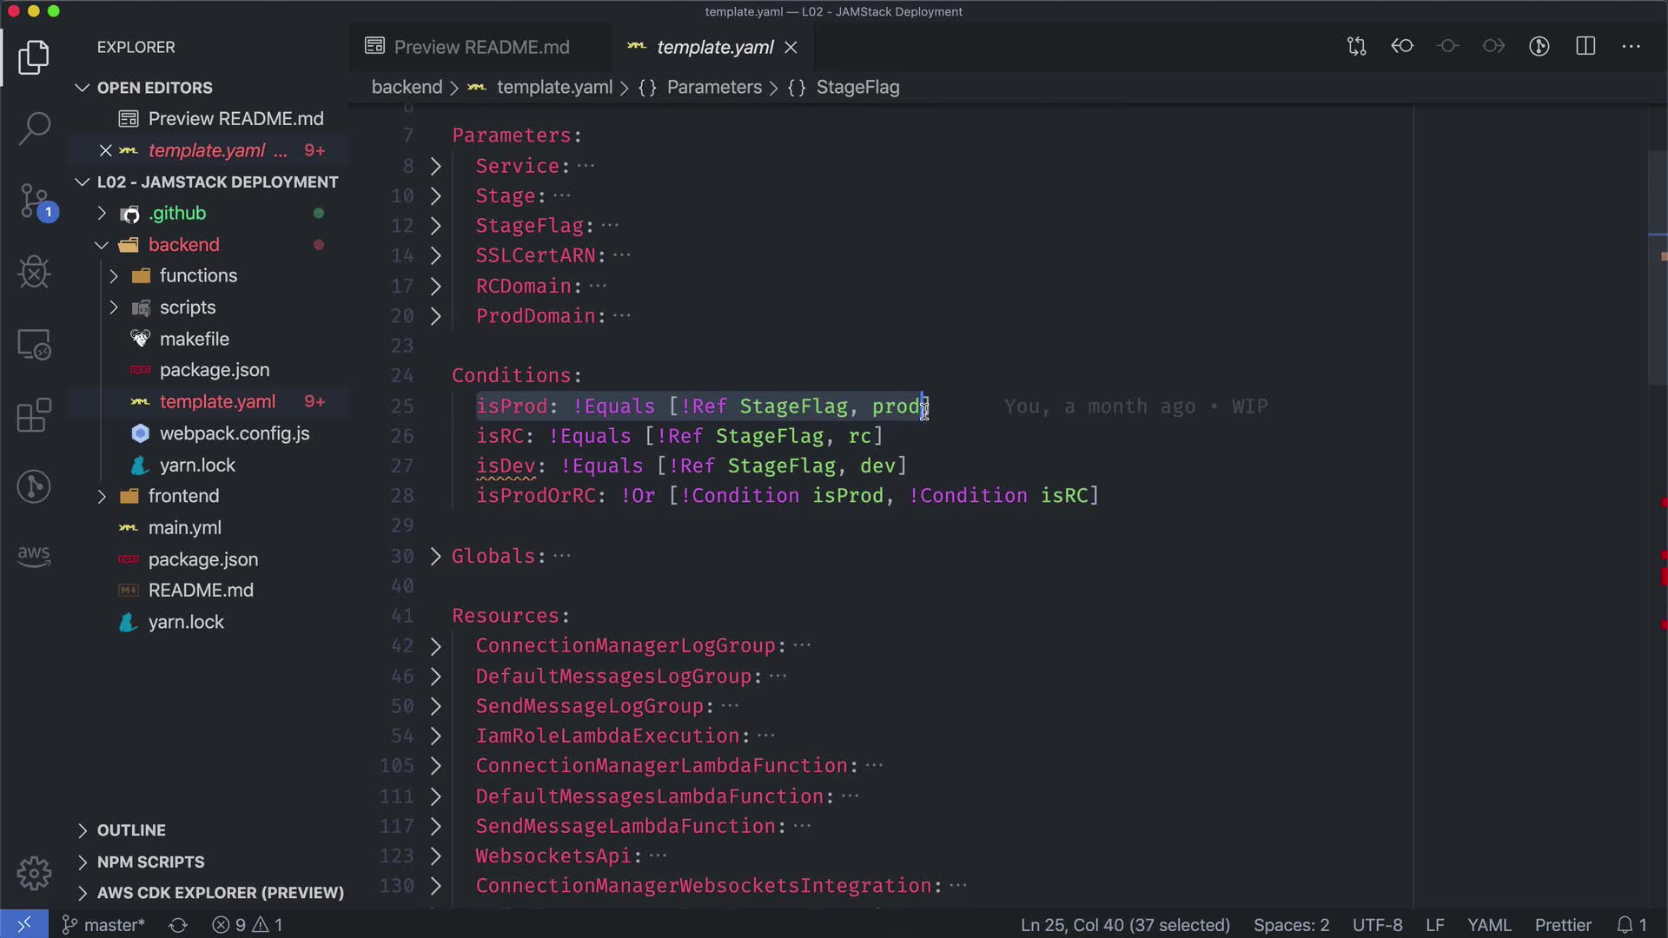Image resolution: width=1668 pixels, height=938 pixels.
Task: Switch to Preview README.md tab
Action: tap(480, 47)
